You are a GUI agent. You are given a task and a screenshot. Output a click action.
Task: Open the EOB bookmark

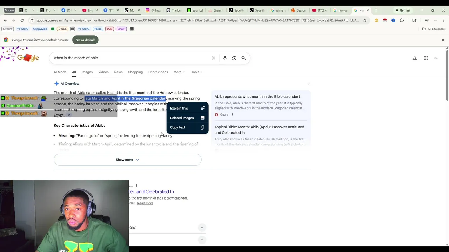click(x=109, y=29)
